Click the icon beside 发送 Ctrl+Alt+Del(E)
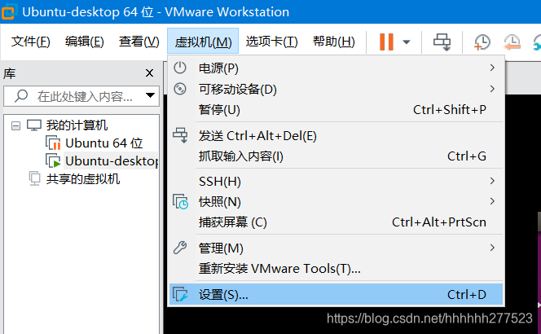The width and height of the screenshot is (541, 334). point(180,135)
